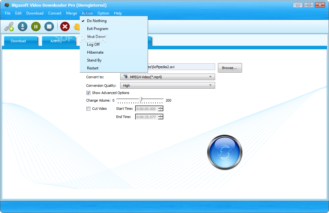Open the Option menu

tap(103, 13)
